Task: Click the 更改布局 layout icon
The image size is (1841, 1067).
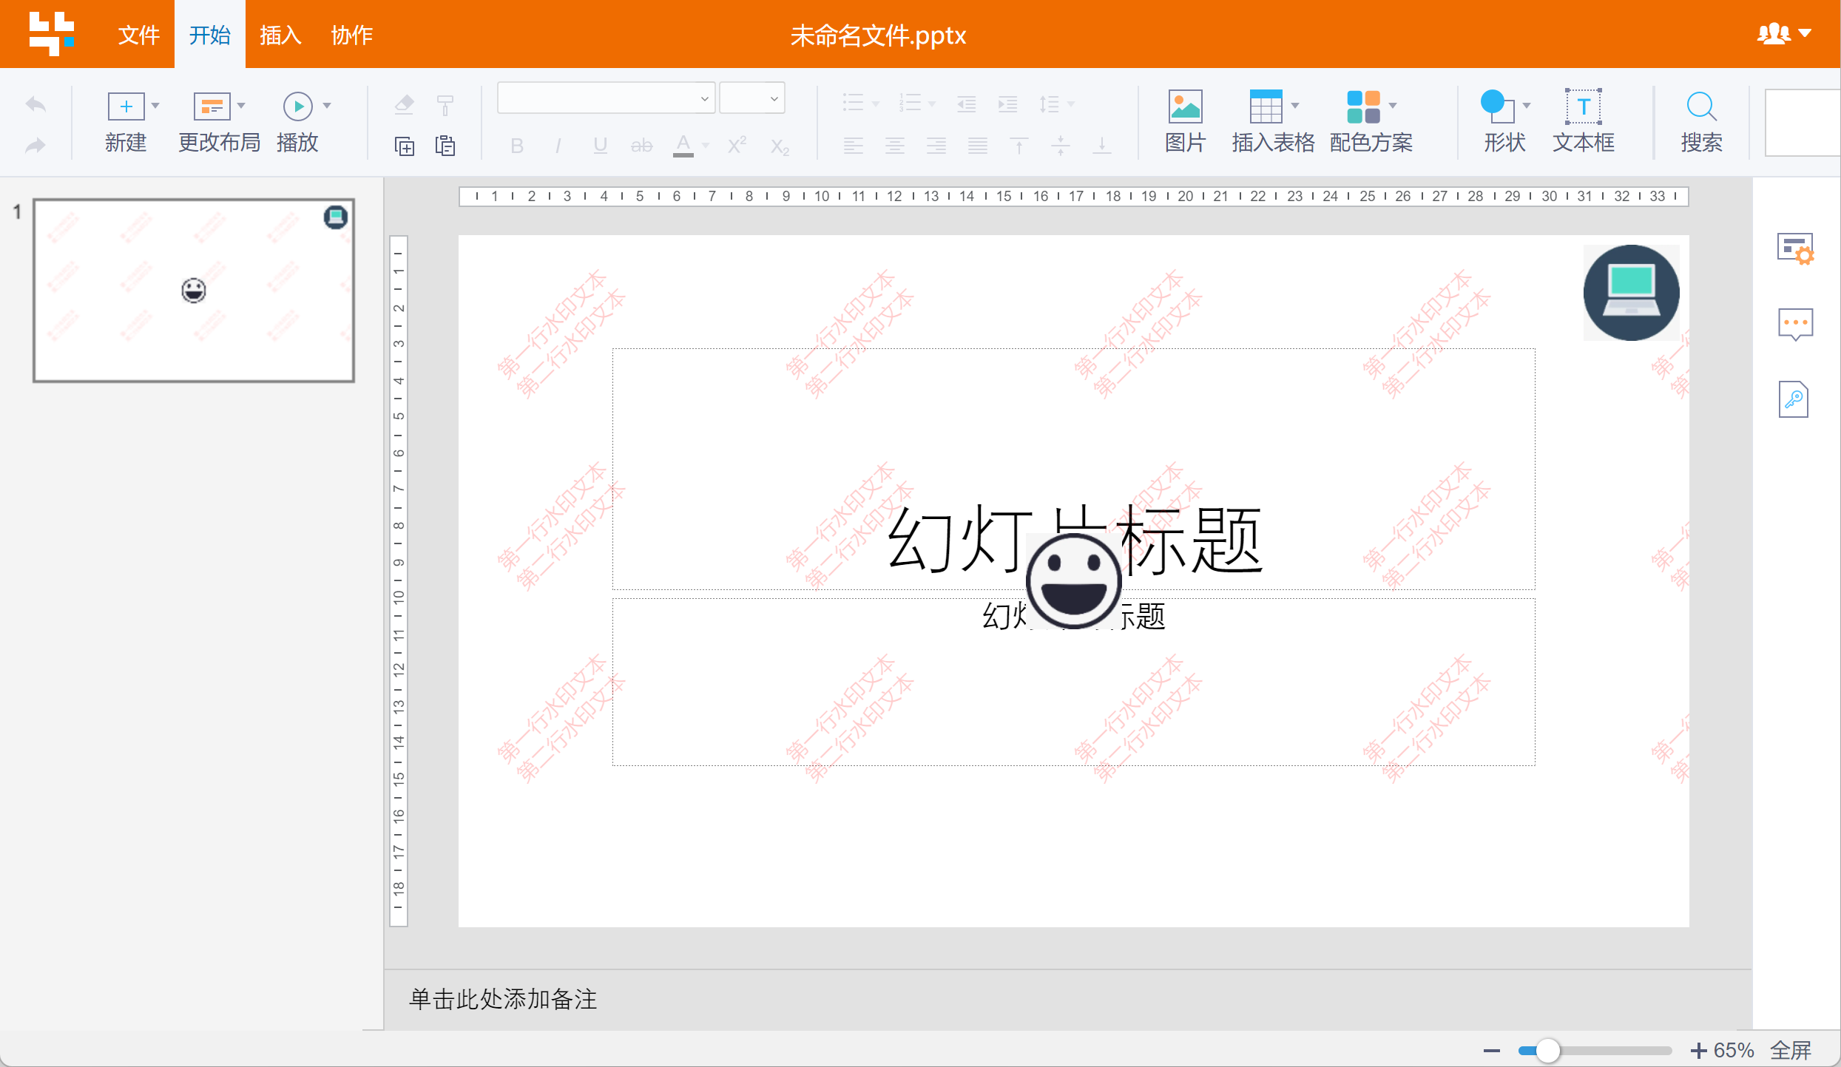Action: tap(212, 106)
